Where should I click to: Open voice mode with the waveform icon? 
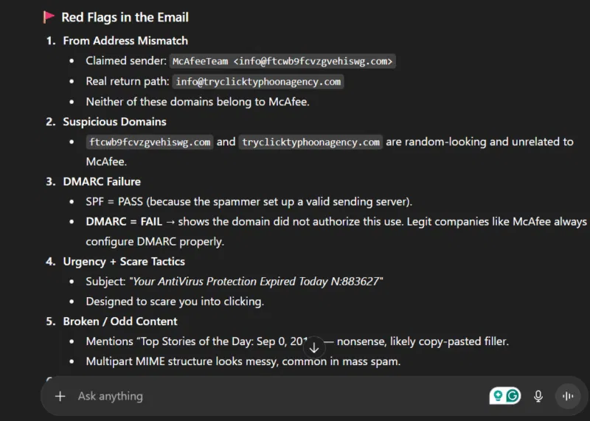(568, 396)
